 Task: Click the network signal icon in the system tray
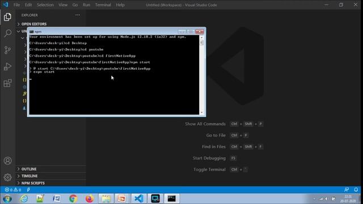(x=321, y=199)
